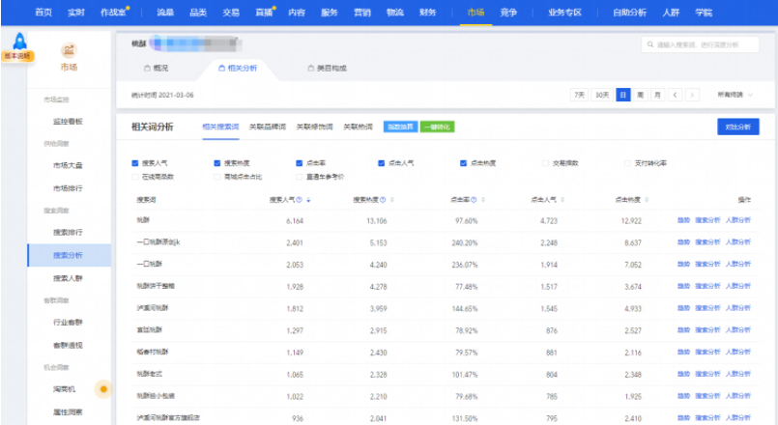Click the icon on the 概况 tab
The image size is (778, 425).
147,68
